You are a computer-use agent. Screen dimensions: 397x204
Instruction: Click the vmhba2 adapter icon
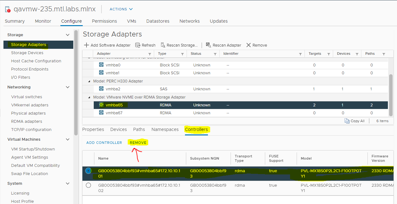click(x=101, y=88)
